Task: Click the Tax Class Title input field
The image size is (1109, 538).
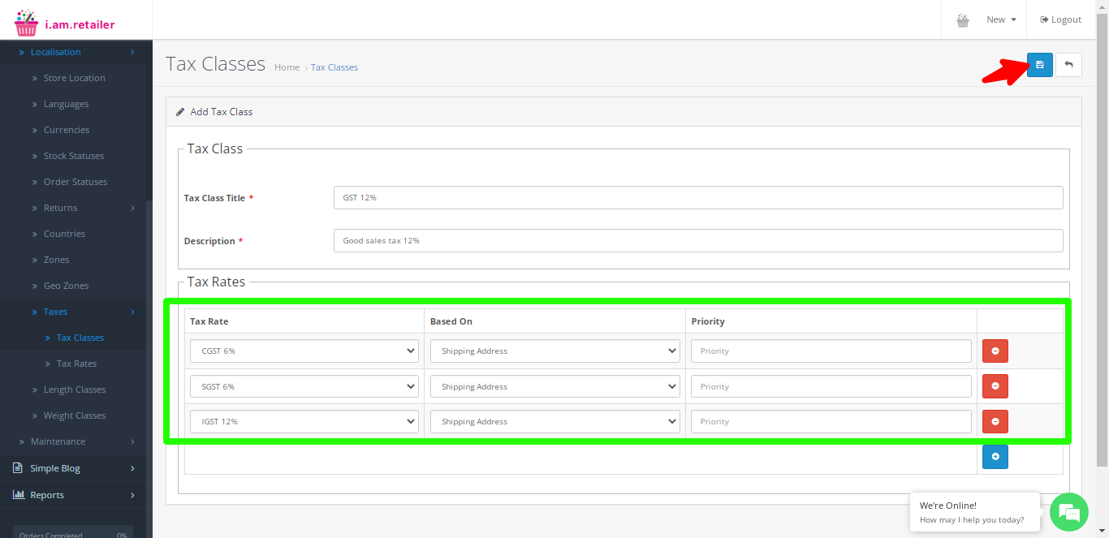Action: tap(698, 197)
